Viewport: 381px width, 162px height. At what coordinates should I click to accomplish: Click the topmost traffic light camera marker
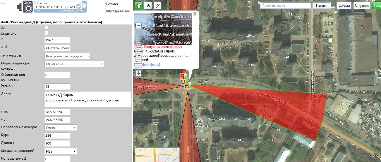[182, 77]
